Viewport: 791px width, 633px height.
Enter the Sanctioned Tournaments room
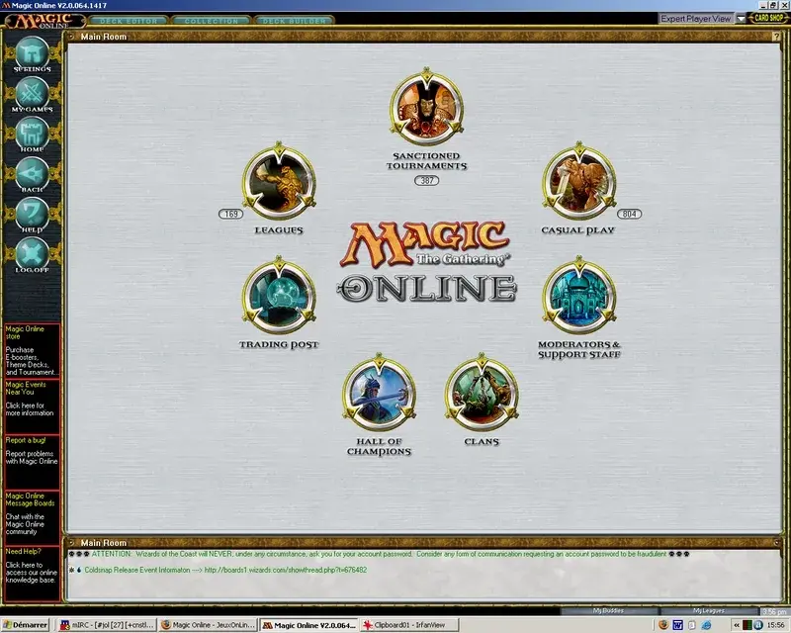pos(425,107)
